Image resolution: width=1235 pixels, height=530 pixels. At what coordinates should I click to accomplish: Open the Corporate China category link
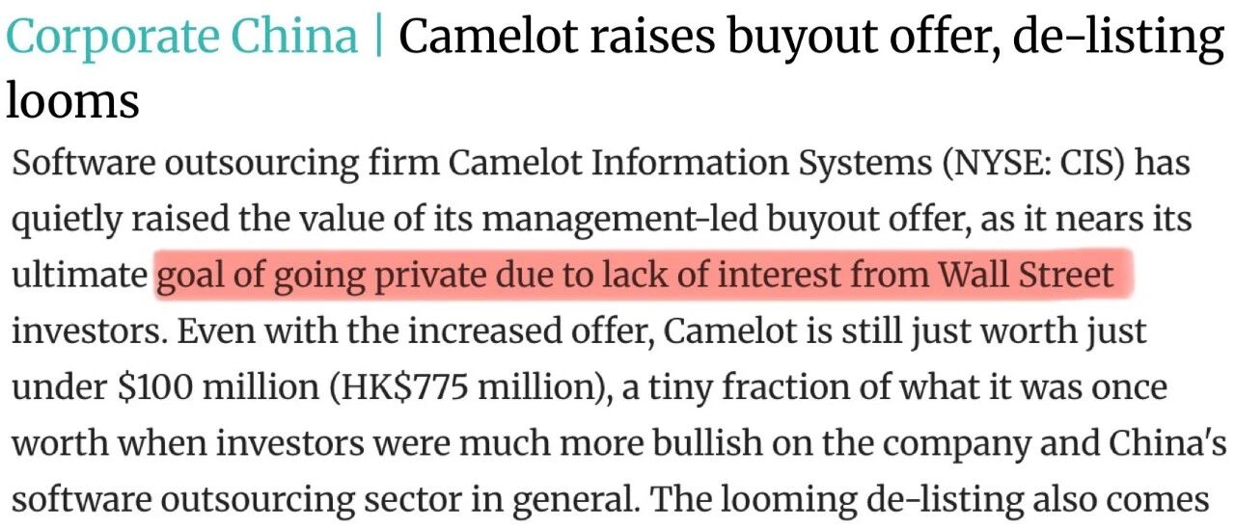(x=180, y=38)
